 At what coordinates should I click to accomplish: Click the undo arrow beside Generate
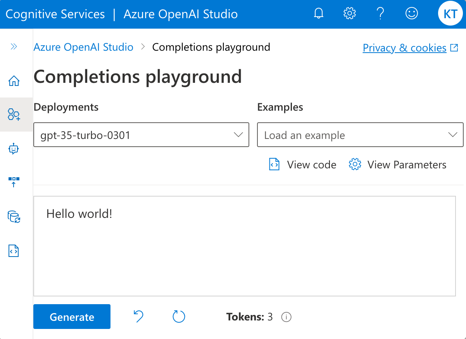point(138,316)
